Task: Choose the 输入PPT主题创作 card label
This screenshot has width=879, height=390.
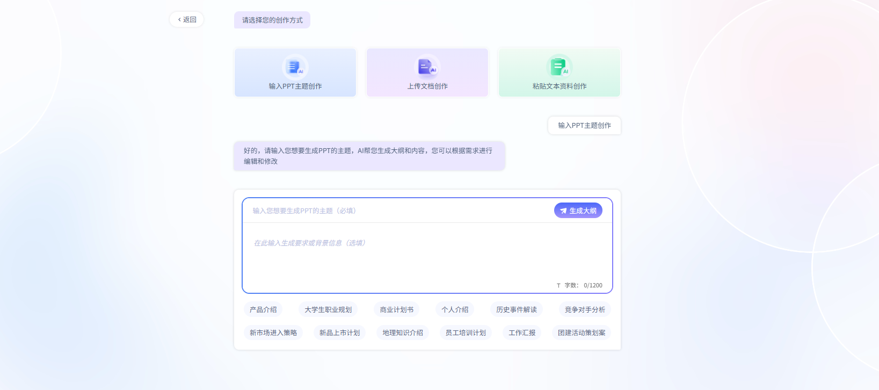Action: [295, 86]
